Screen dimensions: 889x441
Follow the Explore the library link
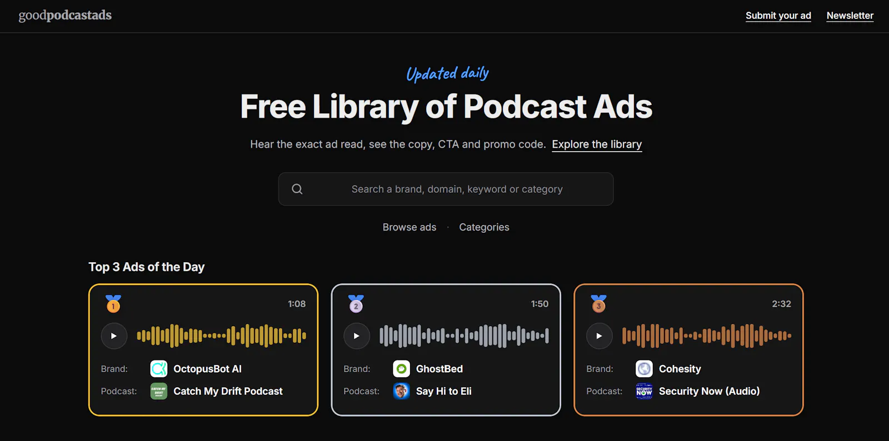coord(597,144)
